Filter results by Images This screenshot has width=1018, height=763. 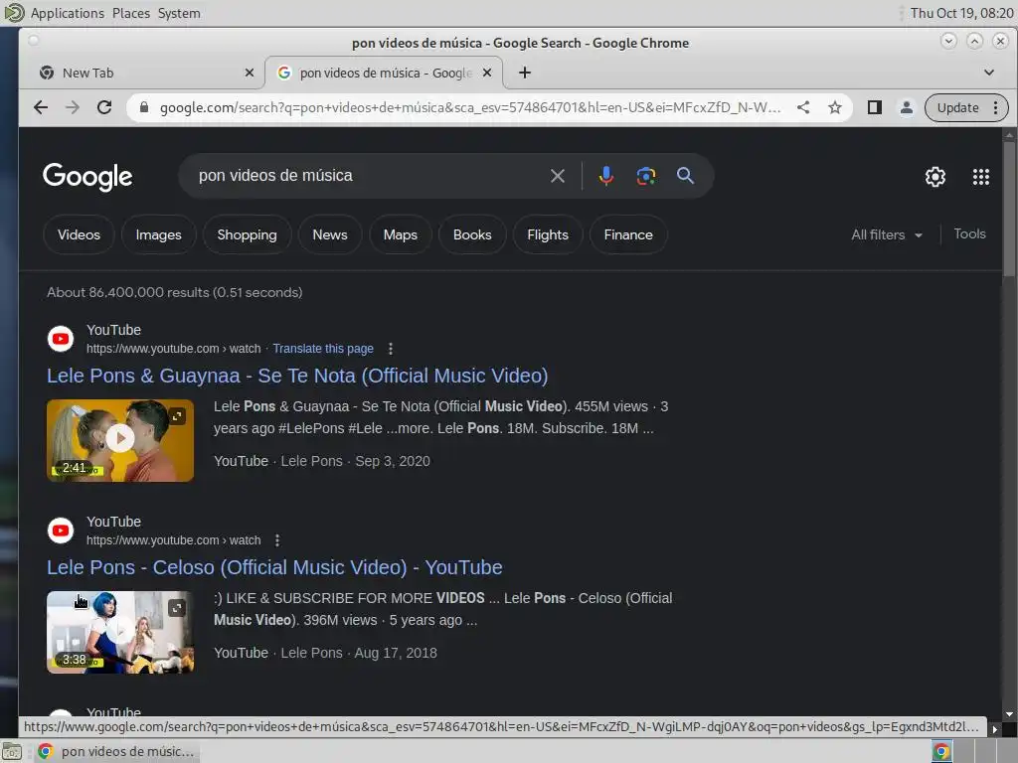[x=158, y=234]
